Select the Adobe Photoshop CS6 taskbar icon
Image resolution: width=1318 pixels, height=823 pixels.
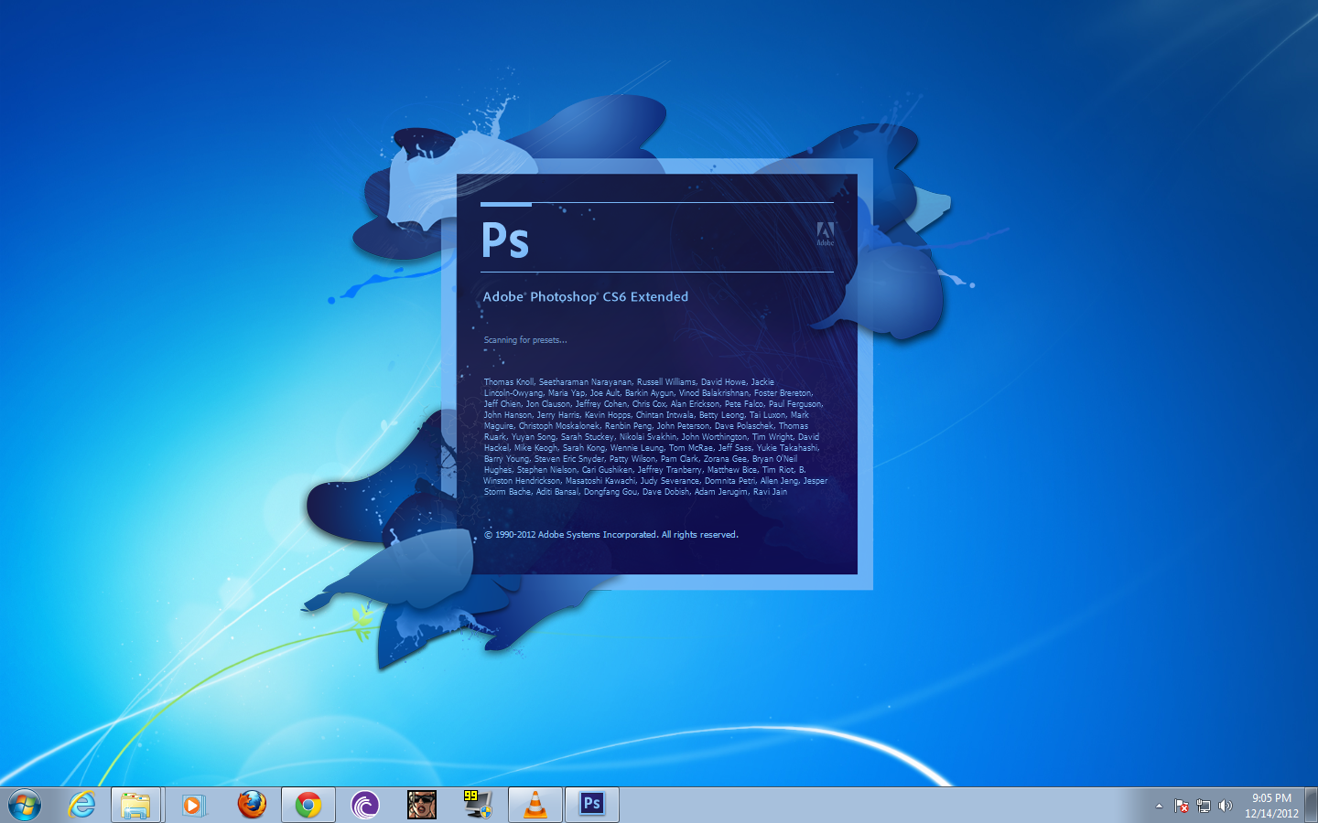(x=591, y=805)
